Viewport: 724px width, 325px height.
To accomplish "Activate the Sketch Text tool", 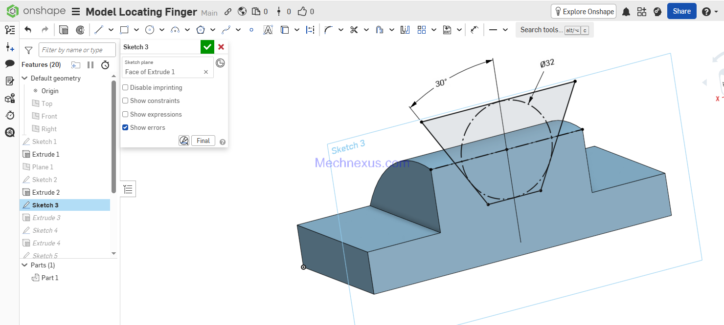I will tap(268, 30).
